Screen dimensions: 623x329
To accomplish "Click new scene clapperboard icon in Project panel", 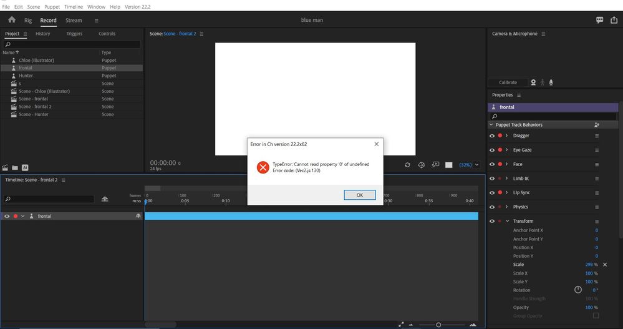I will pos(5,168).
